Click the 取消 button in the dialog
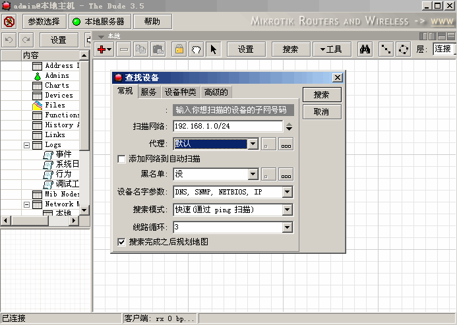 pos(322,112)
